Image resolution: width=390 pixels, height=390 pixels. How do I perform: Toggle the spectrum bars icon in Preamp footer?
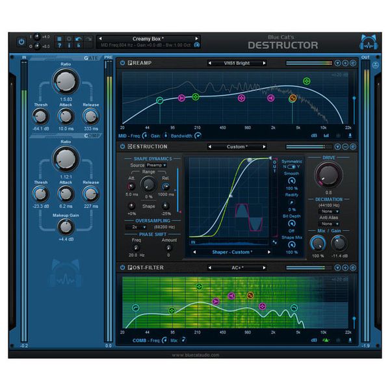point(326,136)
